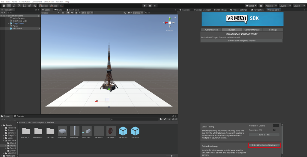Open the Shaded draw mode dropdown
Image resolution: width=307 pixels, height=157 pixels.
(x=50, y=13)
